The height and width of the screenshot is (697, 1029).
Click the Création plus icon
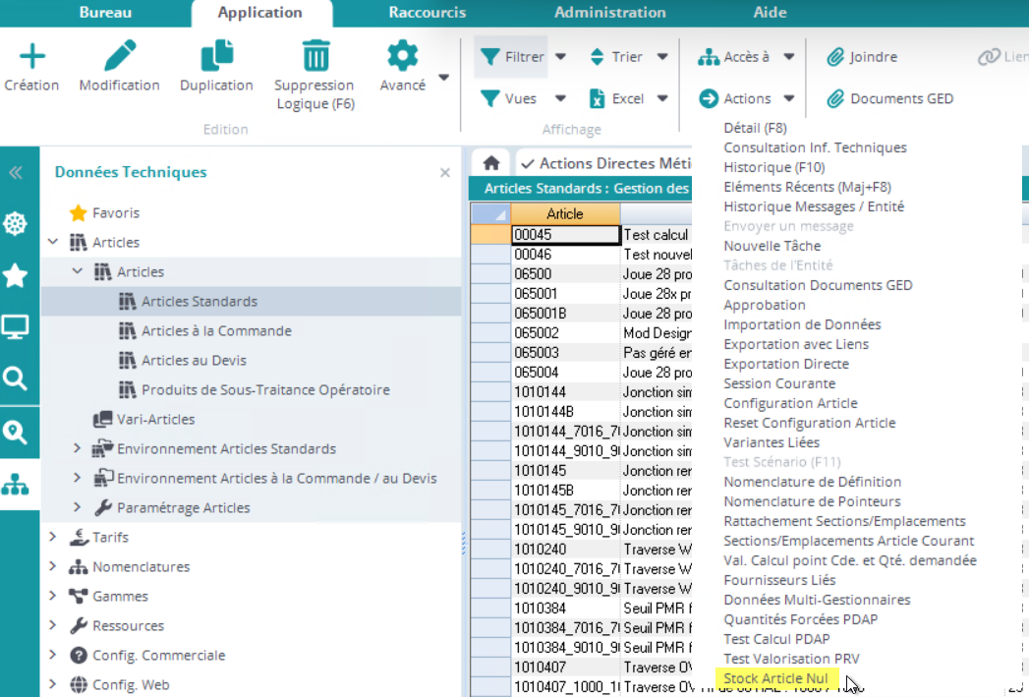point(32,56)
